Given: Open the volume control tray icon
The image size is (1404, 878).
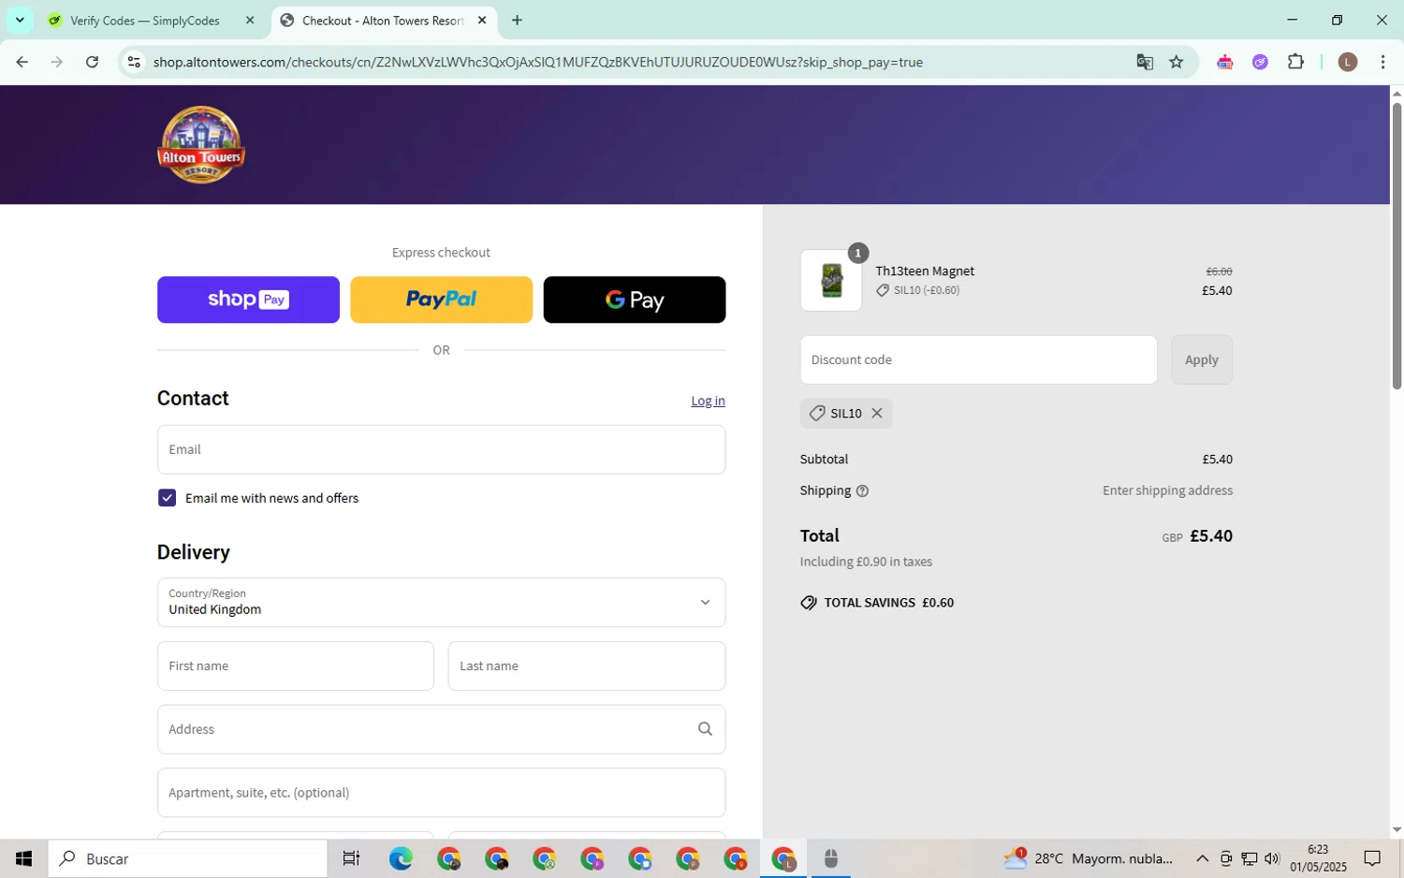Looking at the screenshot, I should 1272,858.
